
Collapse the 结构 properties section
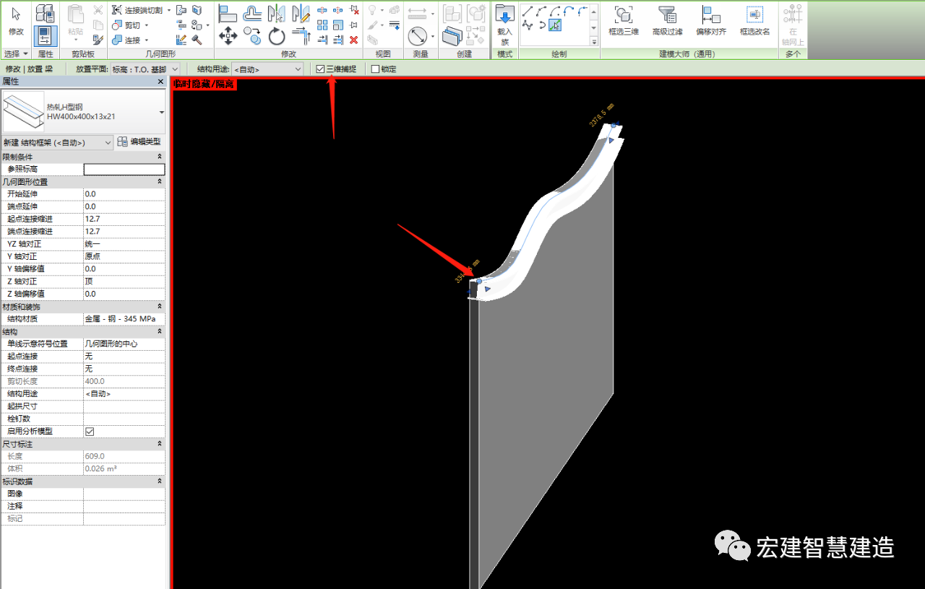(159, 331)
